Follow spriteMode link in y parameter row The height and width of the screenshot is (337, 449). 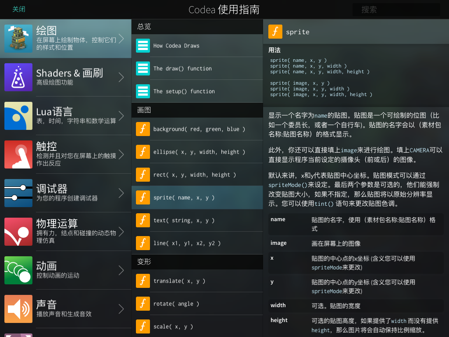(327, 291)
